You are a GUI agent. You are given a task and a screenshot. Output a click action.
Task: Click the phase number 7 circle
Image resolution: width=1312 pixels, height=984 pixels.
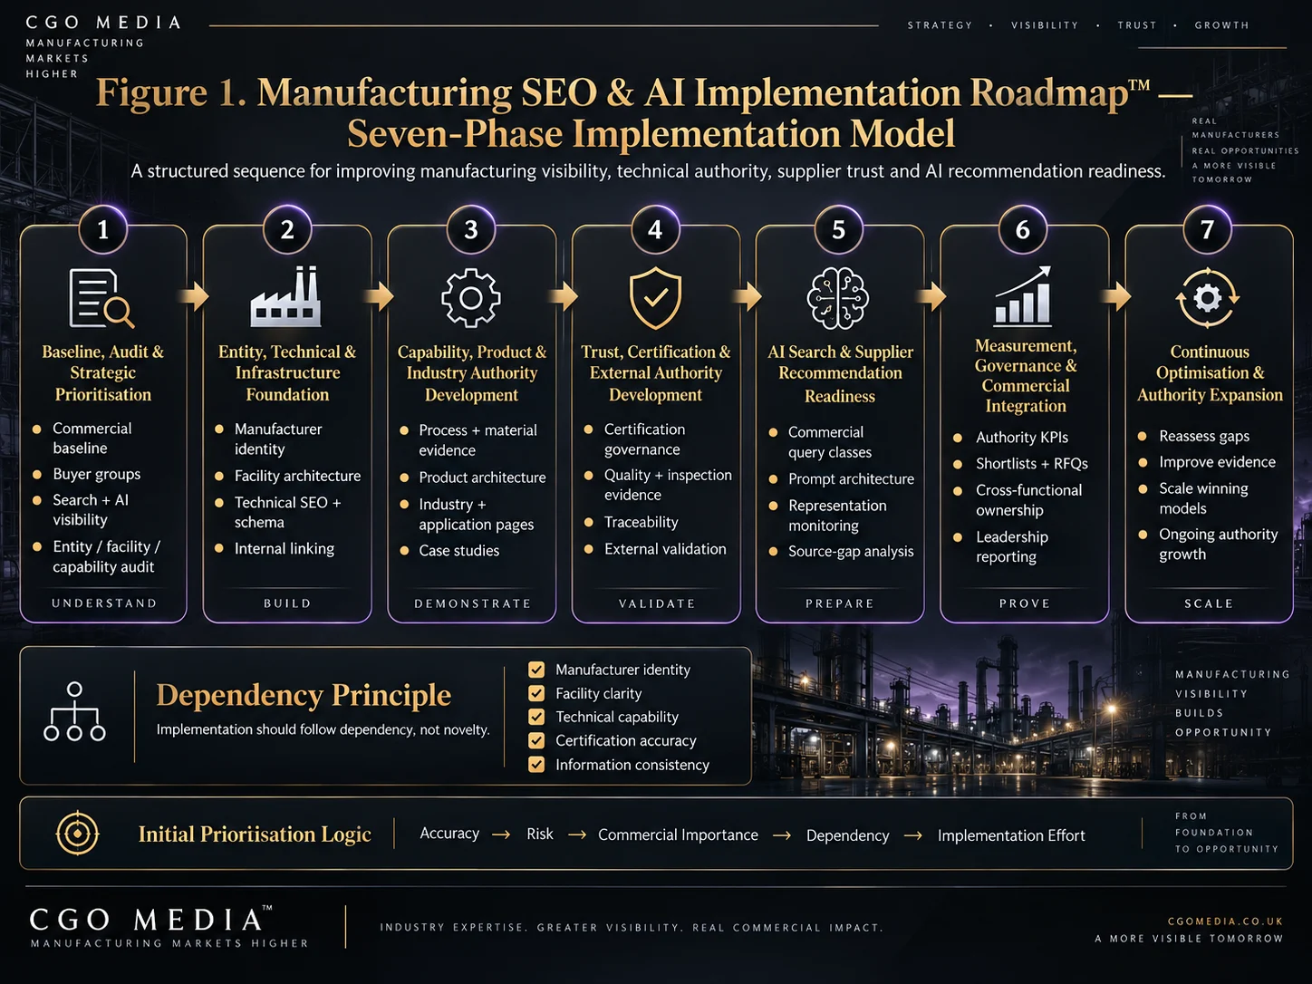point(1208,230)
